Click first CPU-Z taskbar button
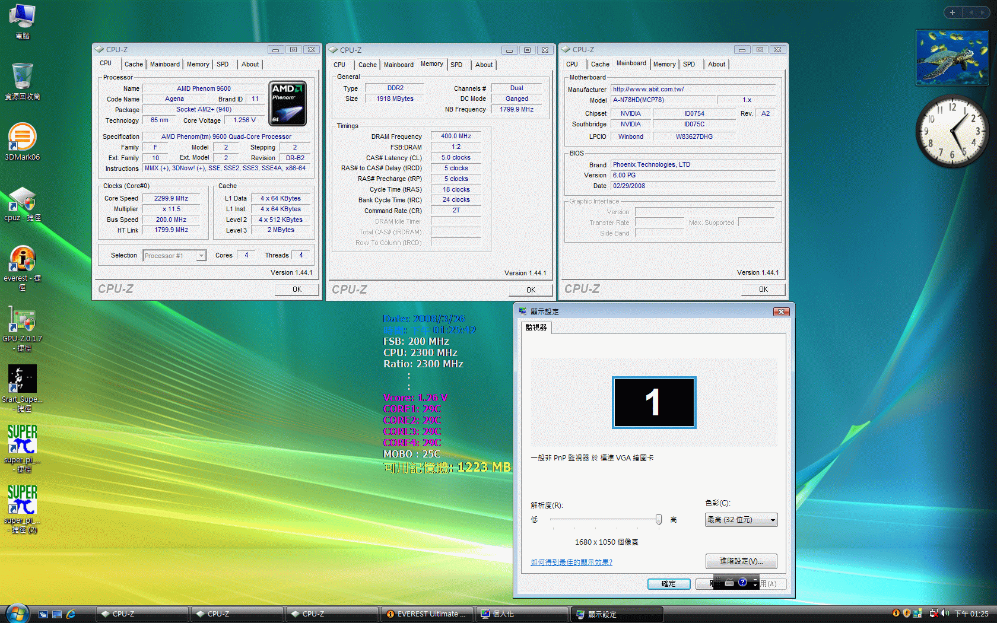 pos(142,614)
